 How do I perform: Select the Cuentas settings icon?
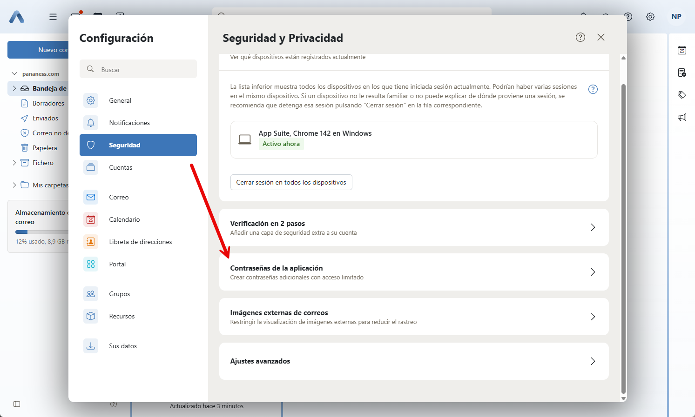(91, 167)
